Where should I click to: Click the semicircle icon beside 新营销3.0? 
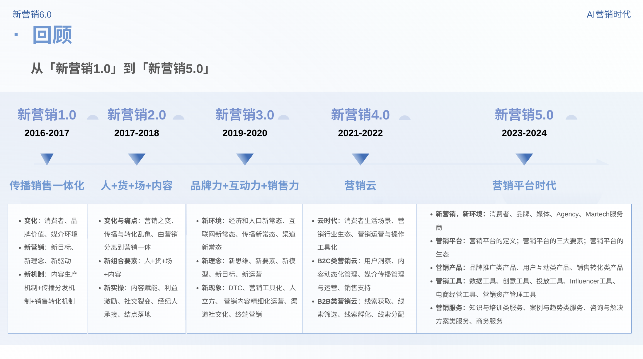click(283, 117)
